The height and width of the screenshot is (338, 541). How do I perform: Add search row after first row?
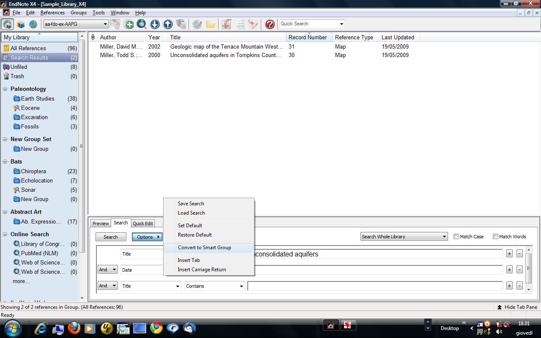tap(509, 253)
